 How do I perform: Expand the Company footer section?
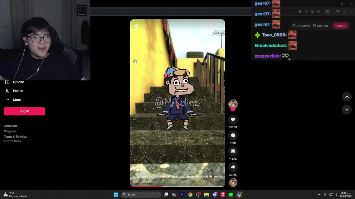tap(11, 126)
